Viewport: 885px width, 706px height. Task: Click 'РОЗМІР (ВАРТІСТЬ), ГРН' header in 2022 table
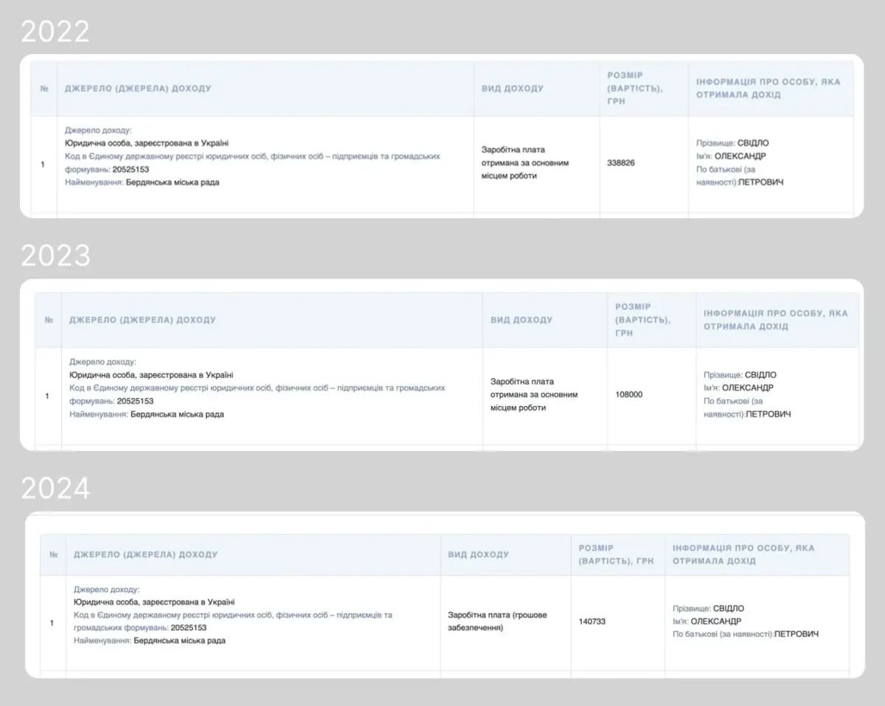point(634,88)
